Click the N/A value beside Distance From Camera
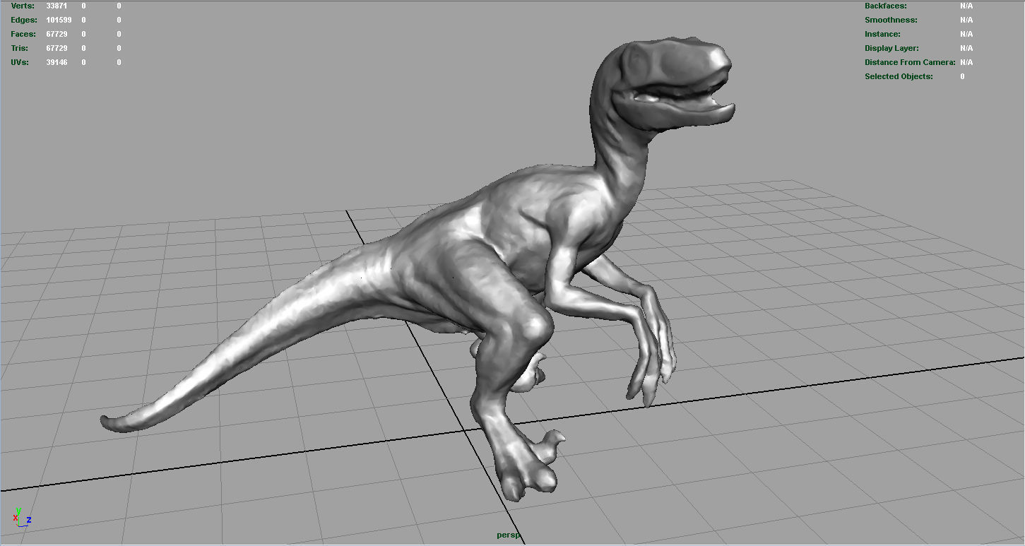Viewport: 1025px width, 546px height. pos(966,62)
